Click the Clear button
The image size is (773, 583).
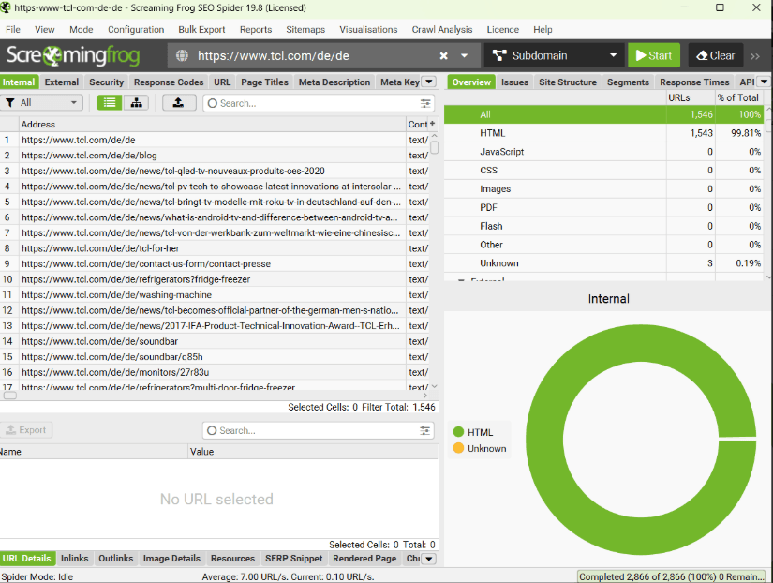[714, 55]
